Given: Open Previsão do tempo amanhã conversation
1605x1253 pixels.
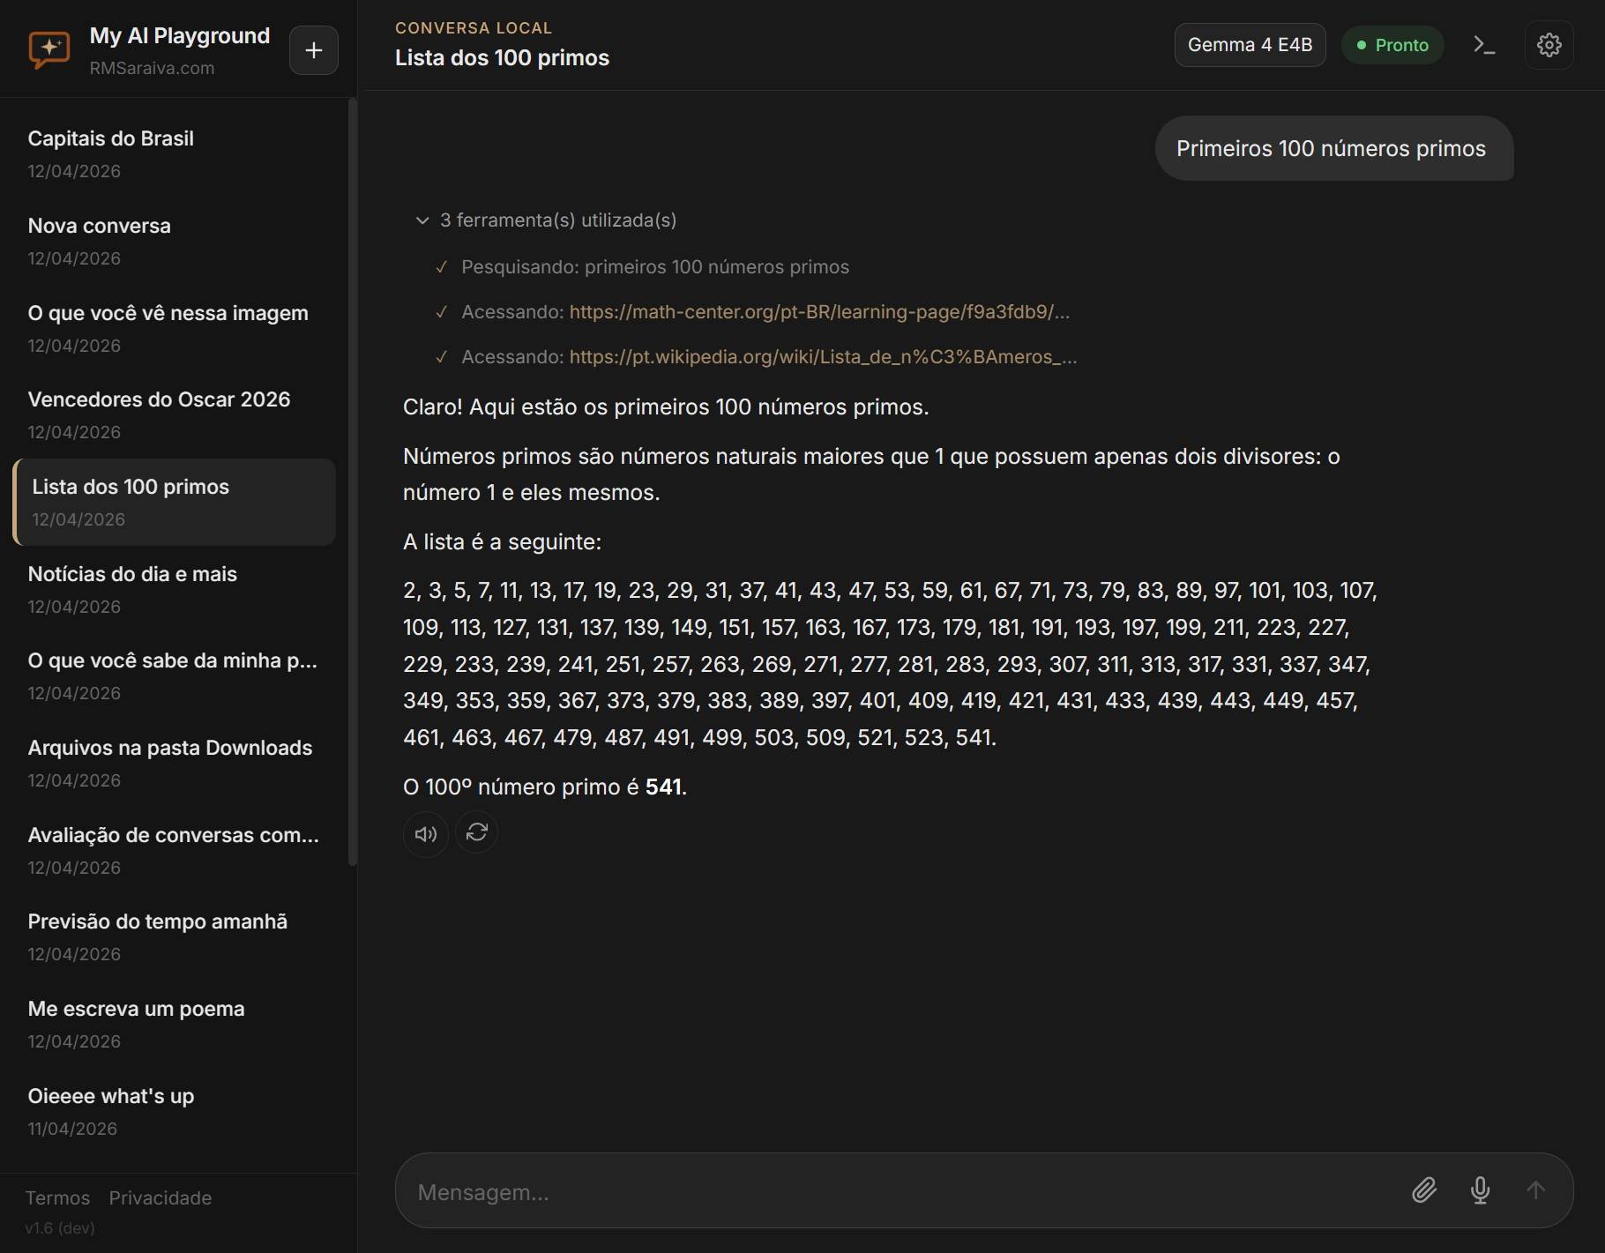Looking at the screenshot, I should 174,936.
